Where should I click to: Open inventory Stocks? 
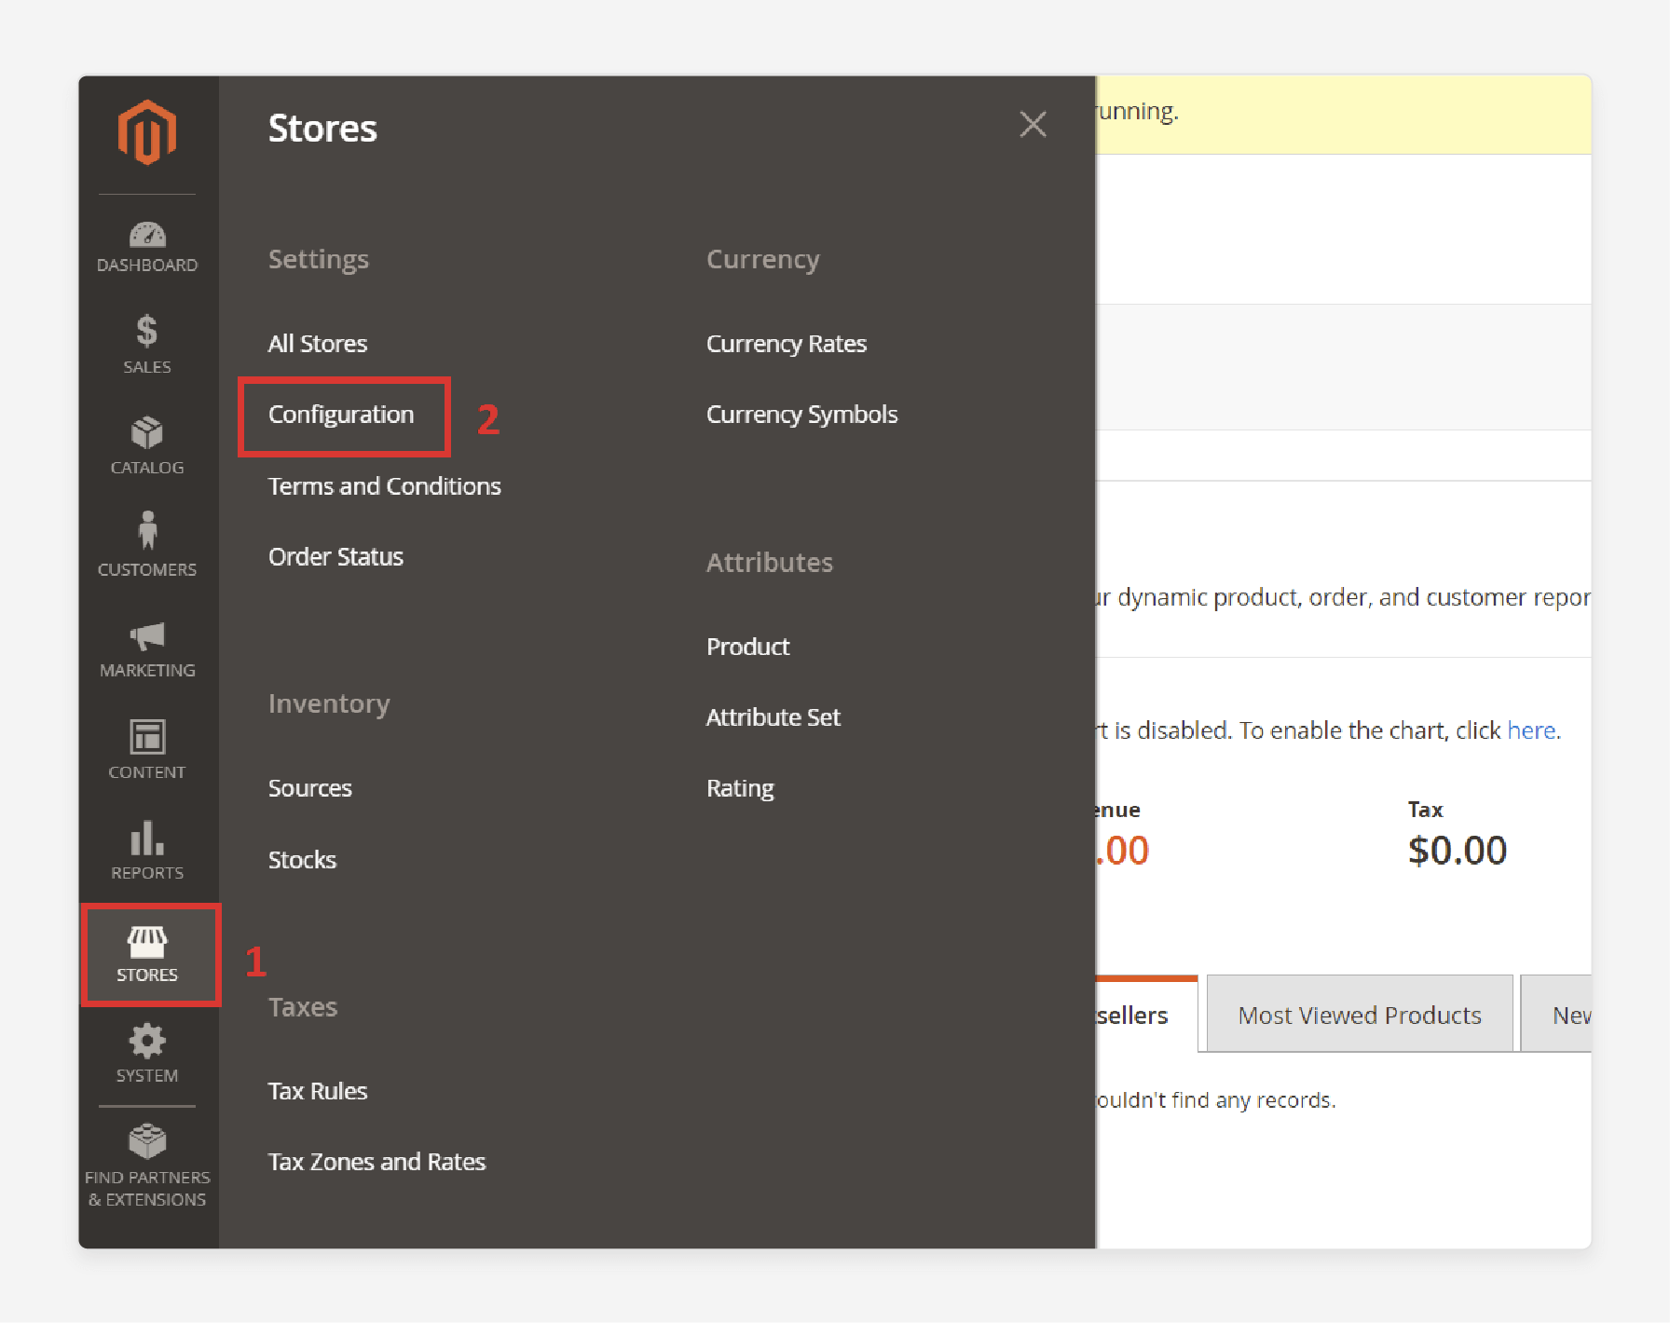[x=302, y=860]
